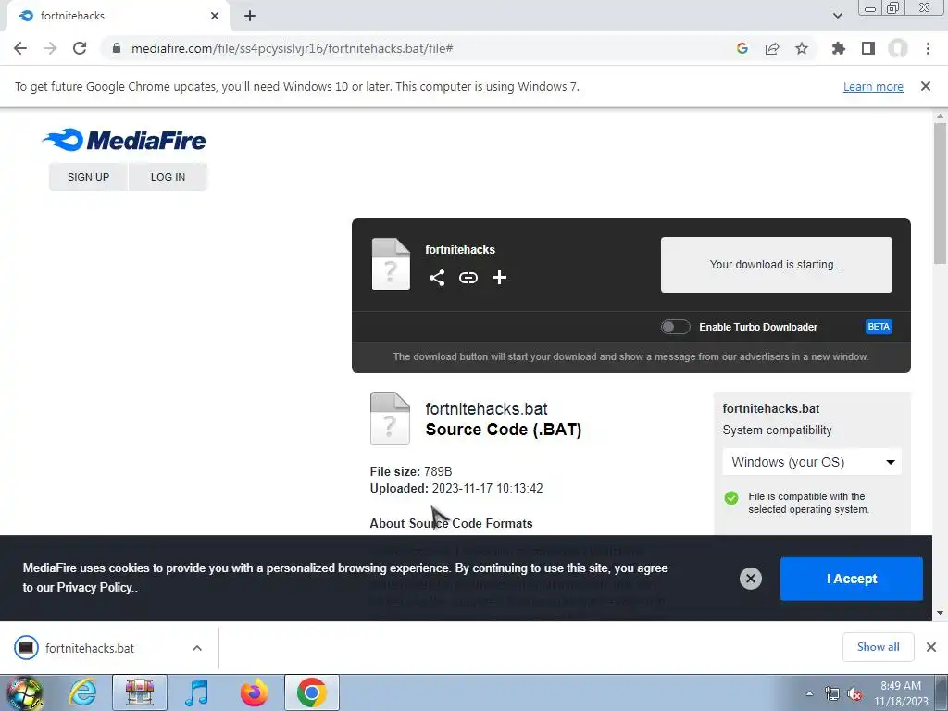The height and width of the screenshot is (711, 948).
Task: Close the fortnitehacks browser tab
Action: click(215, 16)
